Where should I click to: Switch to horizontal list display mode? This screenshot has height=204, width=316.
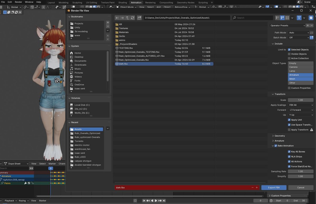[x=282, y=18]
